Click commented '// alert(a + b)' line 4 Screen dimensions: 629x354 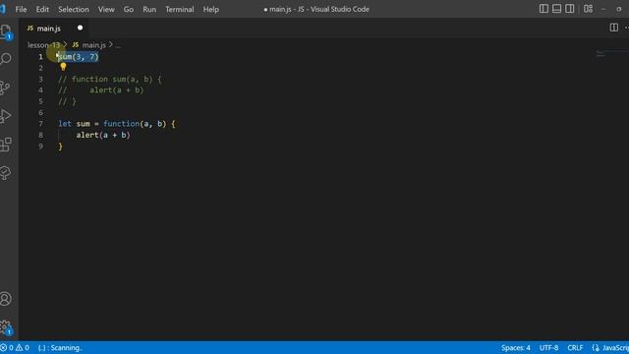point(100,90)
